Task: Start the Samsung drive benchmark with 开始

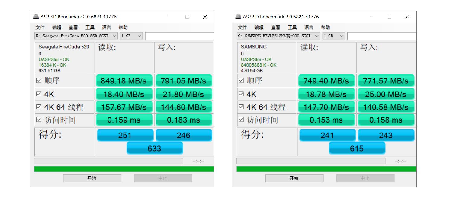Action: (294, 178)
